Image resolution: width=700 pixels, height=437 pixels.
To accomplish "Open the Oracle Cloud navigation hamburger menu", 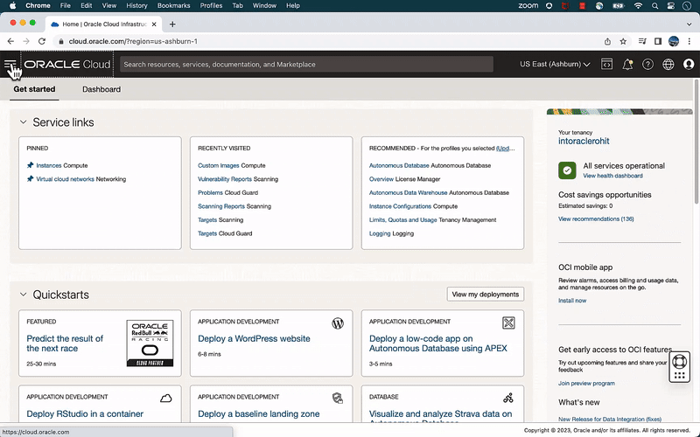I will point(10,65).
